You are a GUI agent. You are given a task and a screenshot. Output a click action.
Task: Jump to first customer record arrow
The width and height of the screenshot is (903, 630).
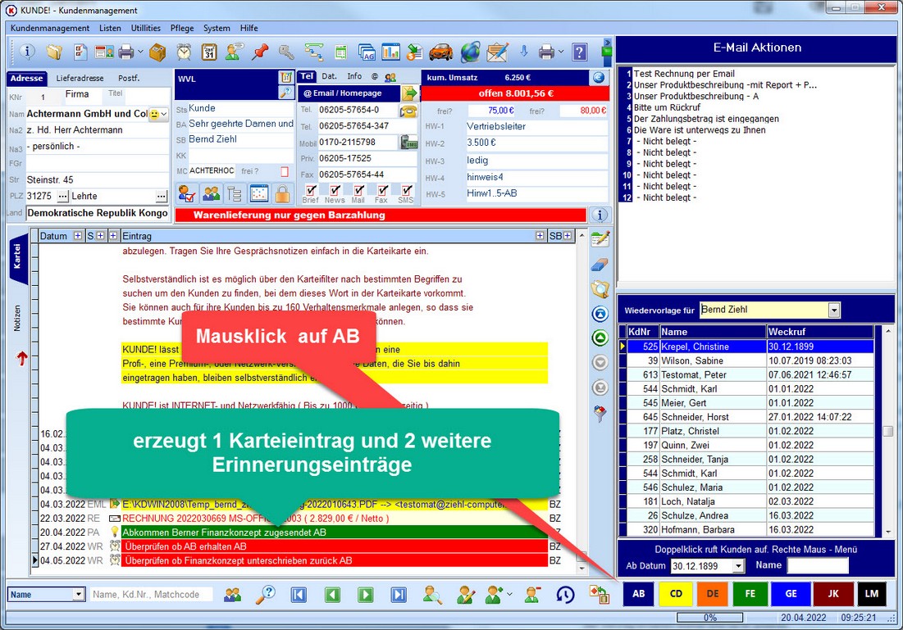click(299, 595)
